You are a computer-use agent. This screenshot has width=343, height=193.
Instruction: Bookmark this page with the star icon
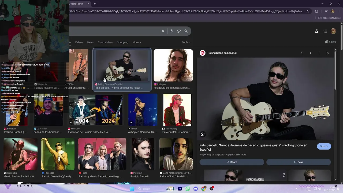[x=308, y=11]
